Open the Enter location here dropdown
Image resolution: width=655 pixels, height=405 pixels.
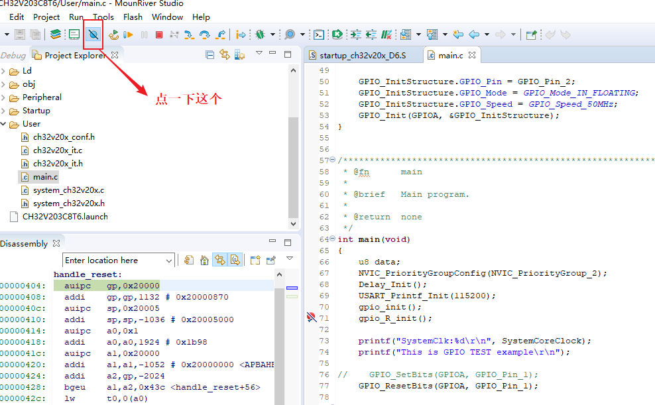(x=169, y=260)
